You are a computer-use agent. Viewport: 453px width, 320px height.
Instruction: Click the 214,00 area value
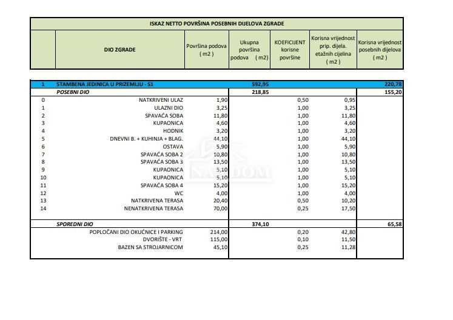coord(219,232)
